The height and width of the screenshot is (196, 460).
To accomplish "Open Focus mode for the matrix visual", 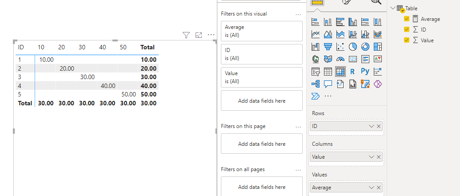I will click(x=199, y=35).
